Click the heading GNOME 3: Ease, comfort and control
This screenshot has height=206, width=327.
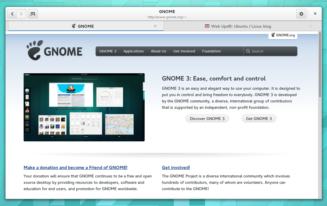click(214, 78)
